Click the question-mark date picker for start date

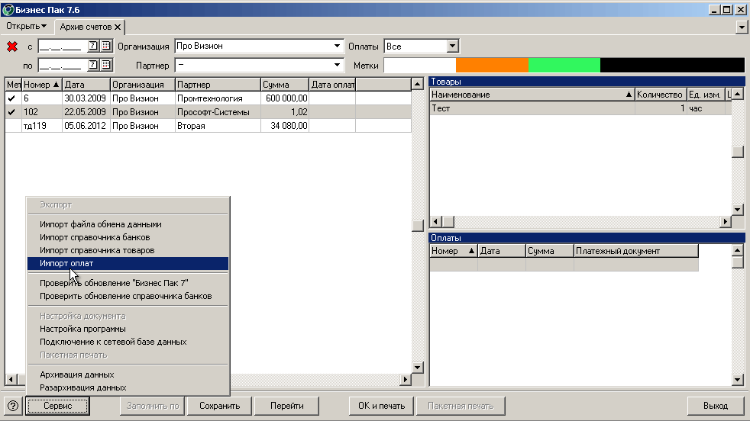[93, 46]
